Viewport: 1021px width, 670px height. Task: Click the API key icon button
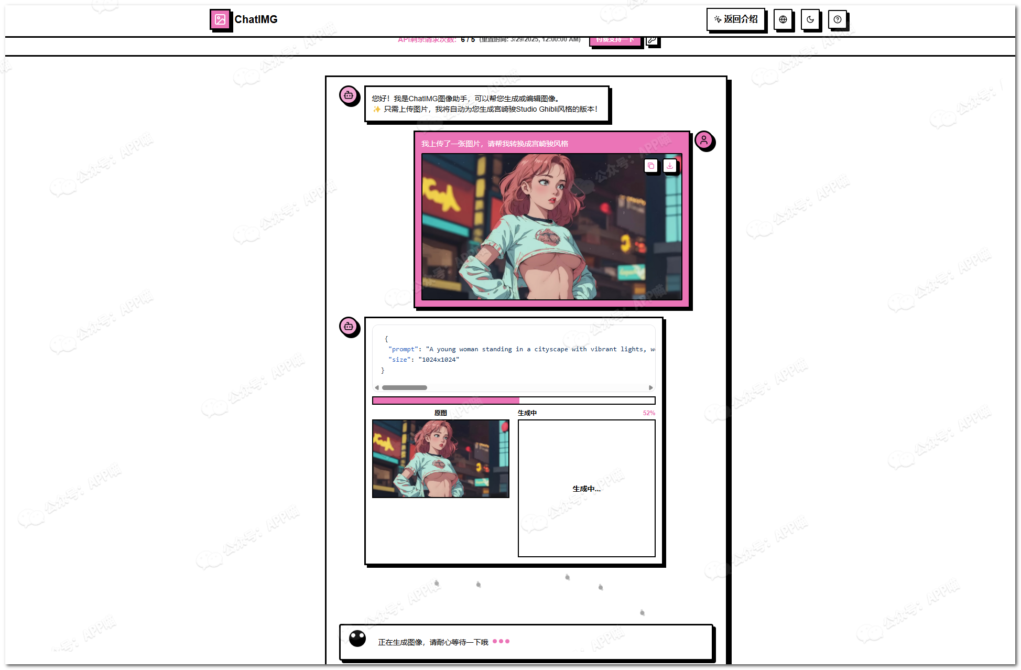point(651,40)
